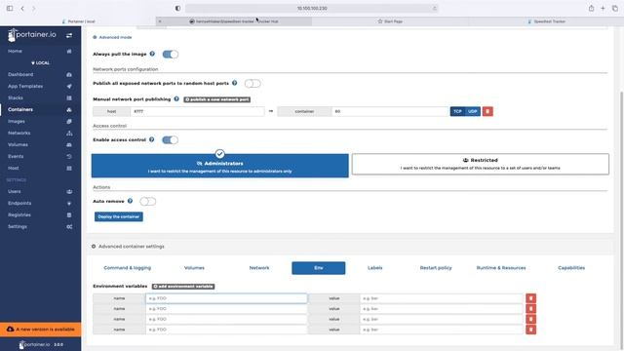The width and height of the screenshot is (624, 351).
Task: Open the Volumes settings tab
Action: click(194, 268)
